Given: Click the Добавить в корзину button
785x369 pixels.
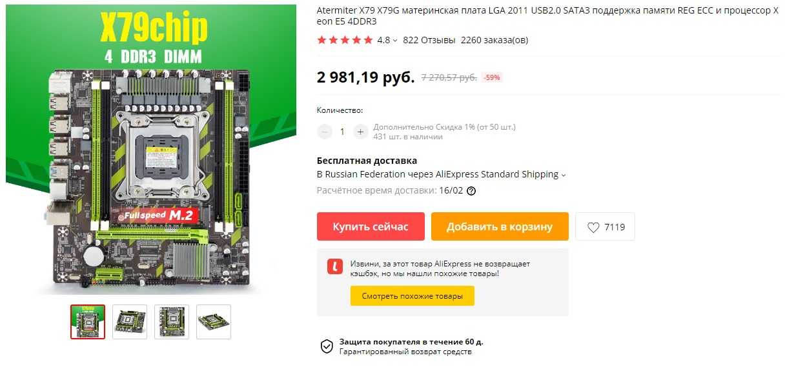Looking at the screenshot, I should coord(500,226).
